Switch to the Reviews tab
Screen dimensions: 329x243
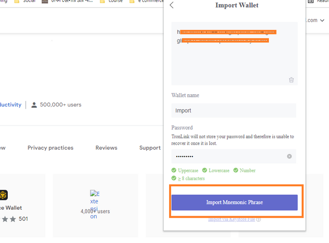coord(106,148)
